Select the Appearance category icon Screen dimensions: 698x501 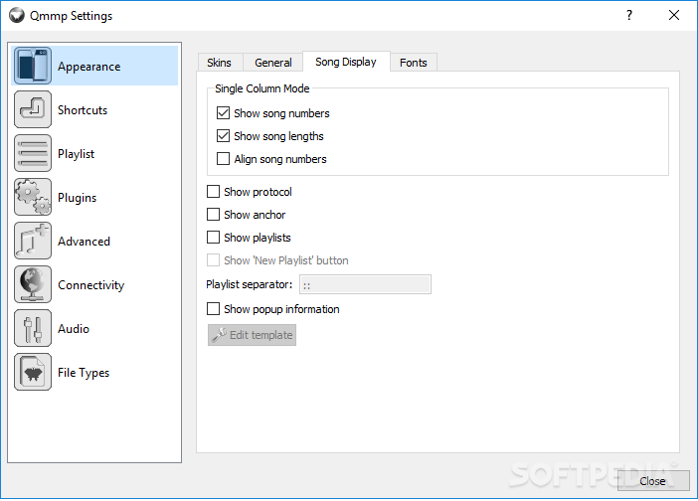tap(33, 66)
